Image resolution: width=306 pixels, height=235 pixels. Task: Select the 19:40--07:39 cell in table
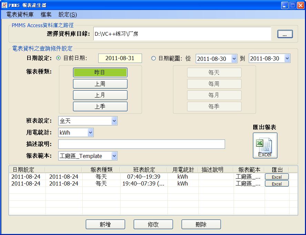coord(144,183)
